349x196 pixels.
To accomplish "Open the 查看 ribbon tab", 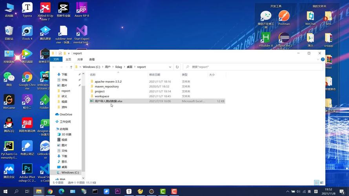I will click(x=92, y=59).
